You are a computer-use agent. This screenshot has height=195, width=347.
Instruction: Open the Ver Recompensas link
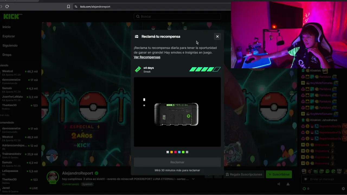coord(147,57)
